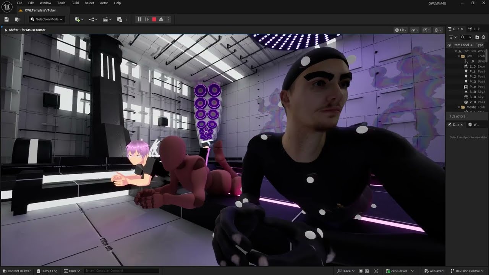Advance a single frame with the step button
The image size is (489, 275).
147,19
